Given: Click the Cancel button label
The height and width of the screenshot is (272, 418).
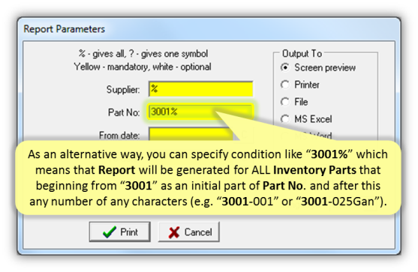Looking at the screenshot, I should coord(198,232).
